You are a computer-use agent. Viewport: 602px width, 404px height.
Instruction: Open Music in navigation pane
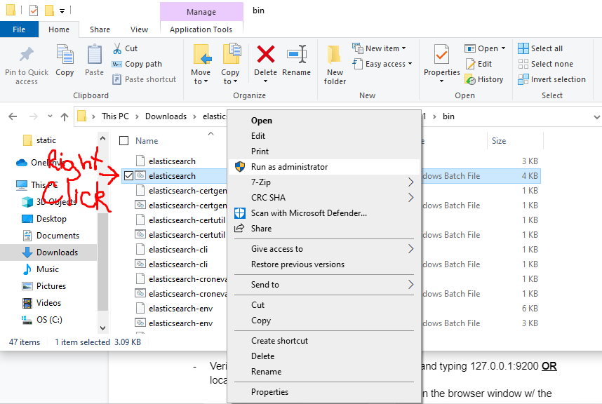point(48,269)
